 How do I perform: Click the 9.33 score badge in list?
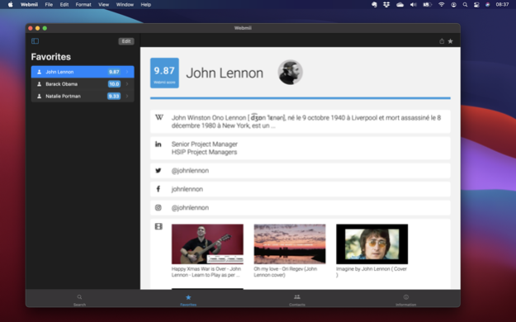tap(114, 96)
